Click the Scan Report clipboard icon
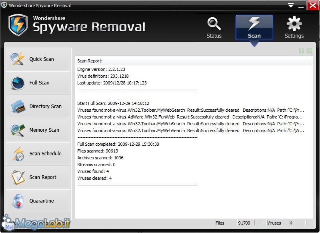The width and height of the screenshot is (320, 233). [18, 177]
